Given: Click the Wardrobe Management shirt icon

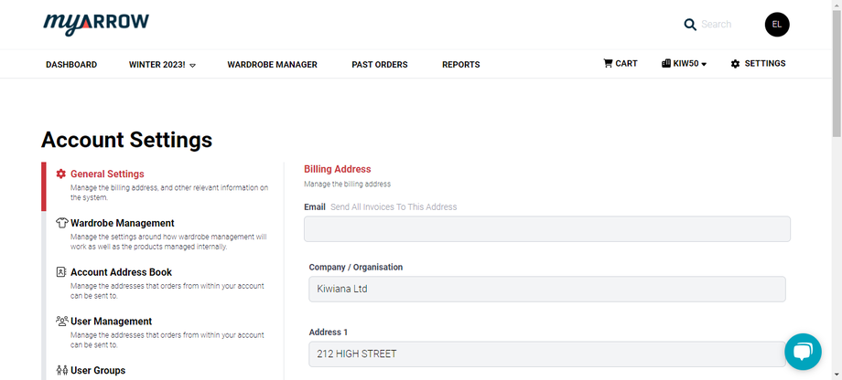Looking at the screenshot, I should [x=62, y=223].
